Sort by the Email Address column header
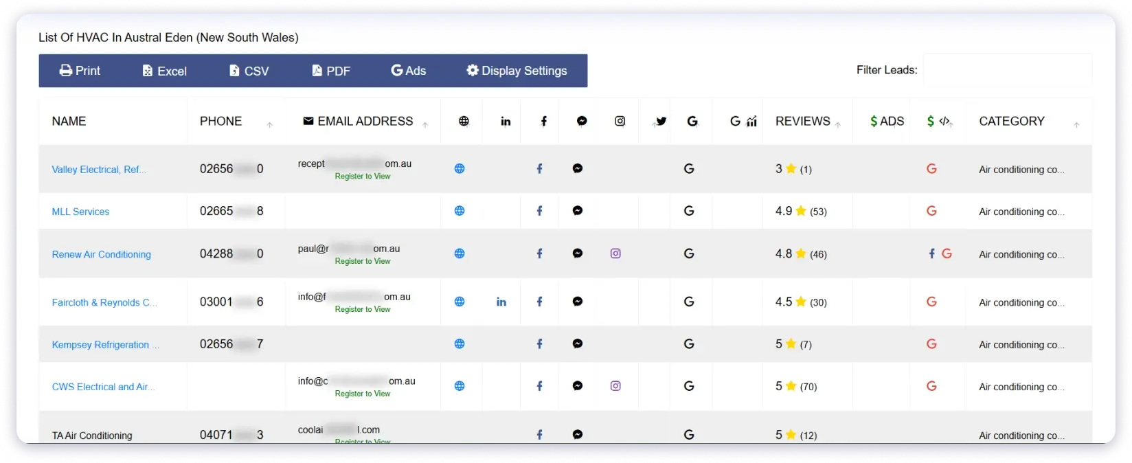Viewport: 1132px width, 463px height. (365, 122)
